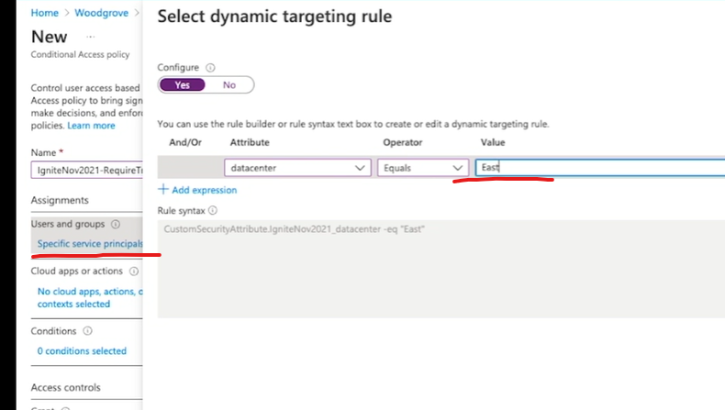Open the Equals Operator dropdown
This screenshot has width=725, height=410.
422,168
